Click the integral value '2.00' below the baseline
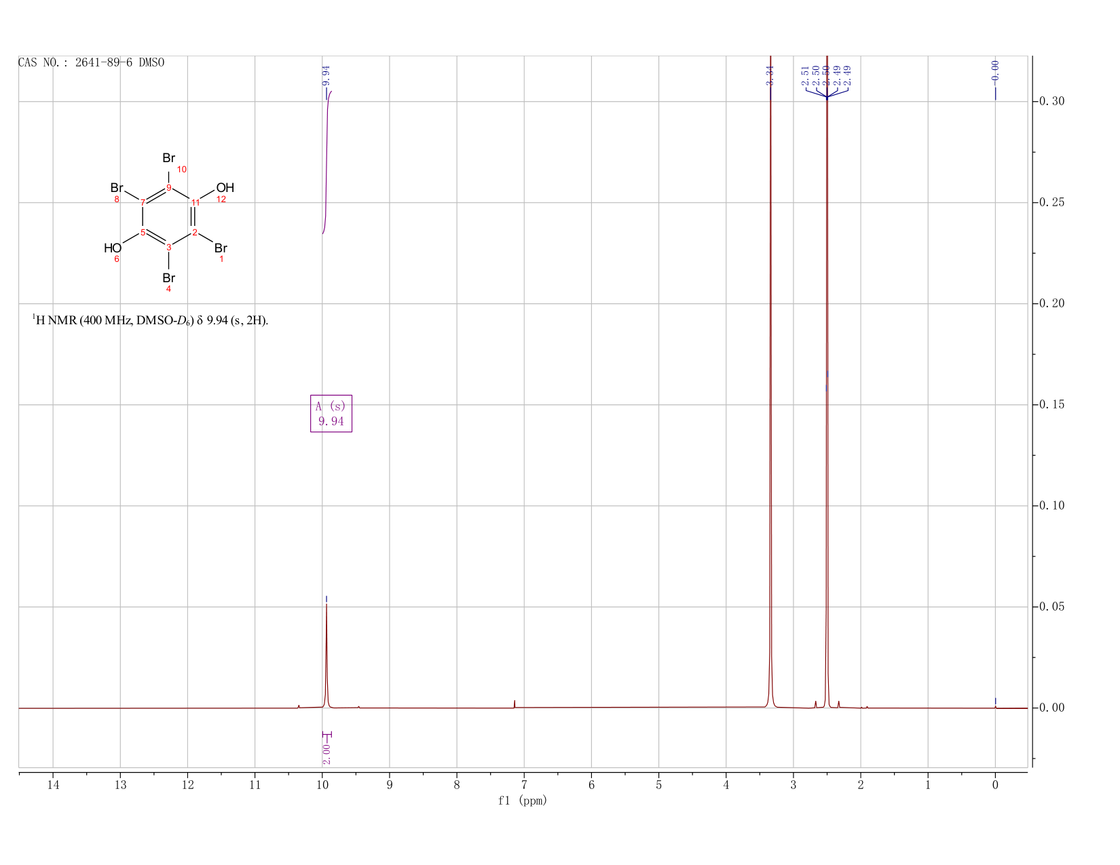The height and width of the screenshot is (865, 1120). coord(326,754)
